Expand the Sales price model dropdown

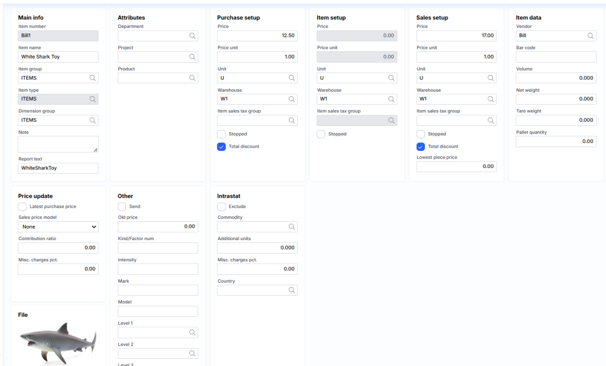(58, 226)
